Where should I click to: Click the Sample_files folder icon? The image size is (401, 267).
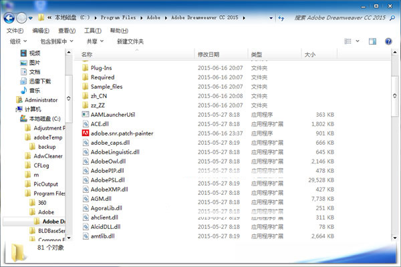point(85,87)
